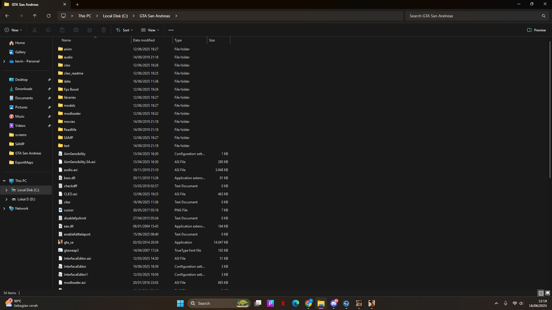Image resolution: width=552 pixels, height=310 pixels.
Task: Open the chevron after GTA San Andreas in address bar
Action: click(x=176, y=16)
